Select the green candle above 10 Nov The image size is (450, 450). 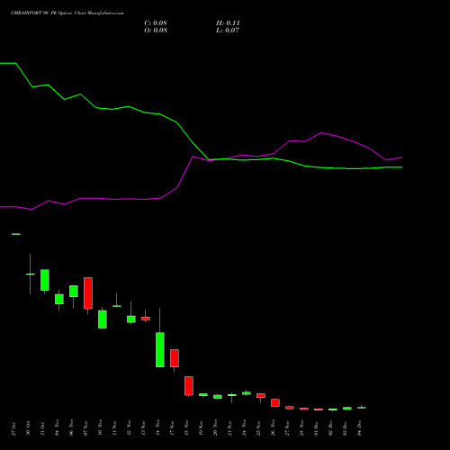(103, 319)
